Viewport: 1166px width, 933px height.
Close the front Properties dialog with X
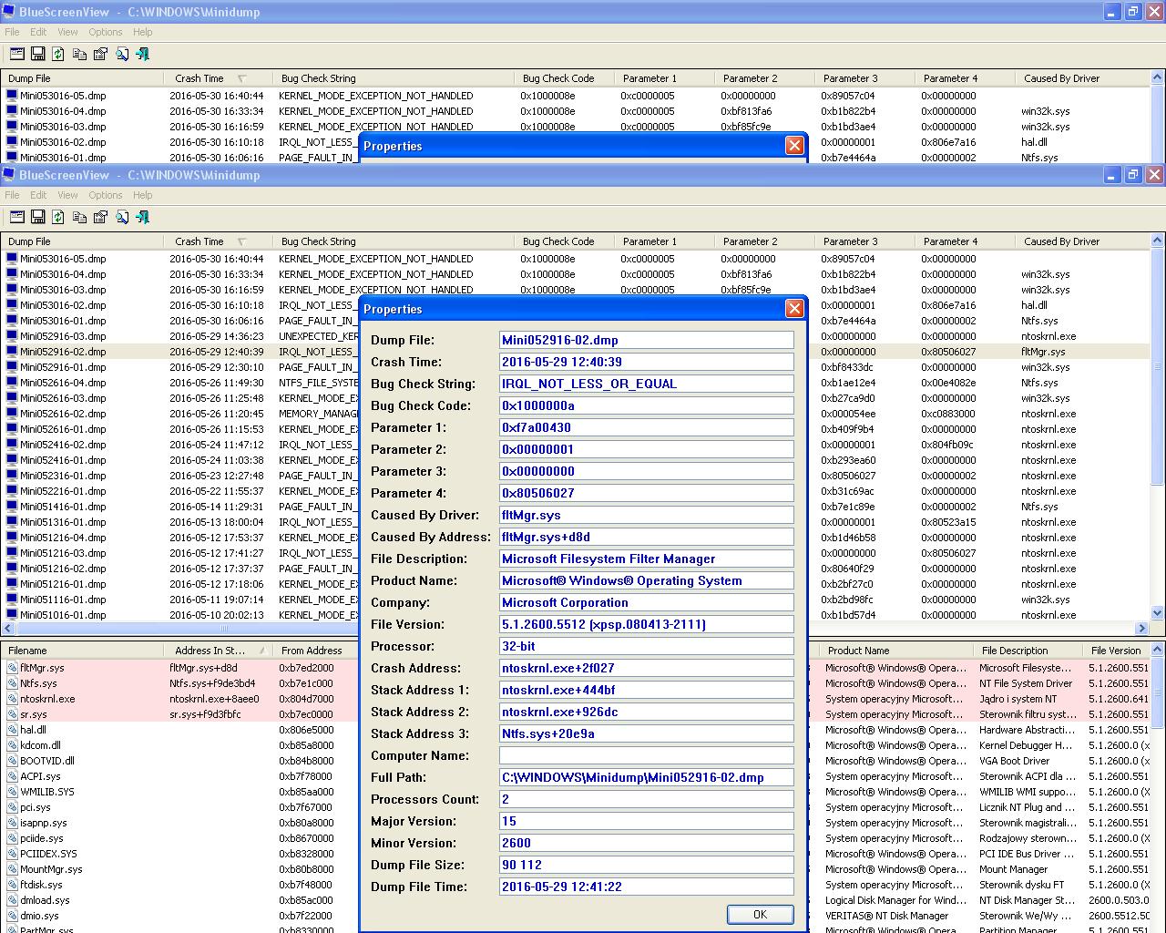click(794, 309)
